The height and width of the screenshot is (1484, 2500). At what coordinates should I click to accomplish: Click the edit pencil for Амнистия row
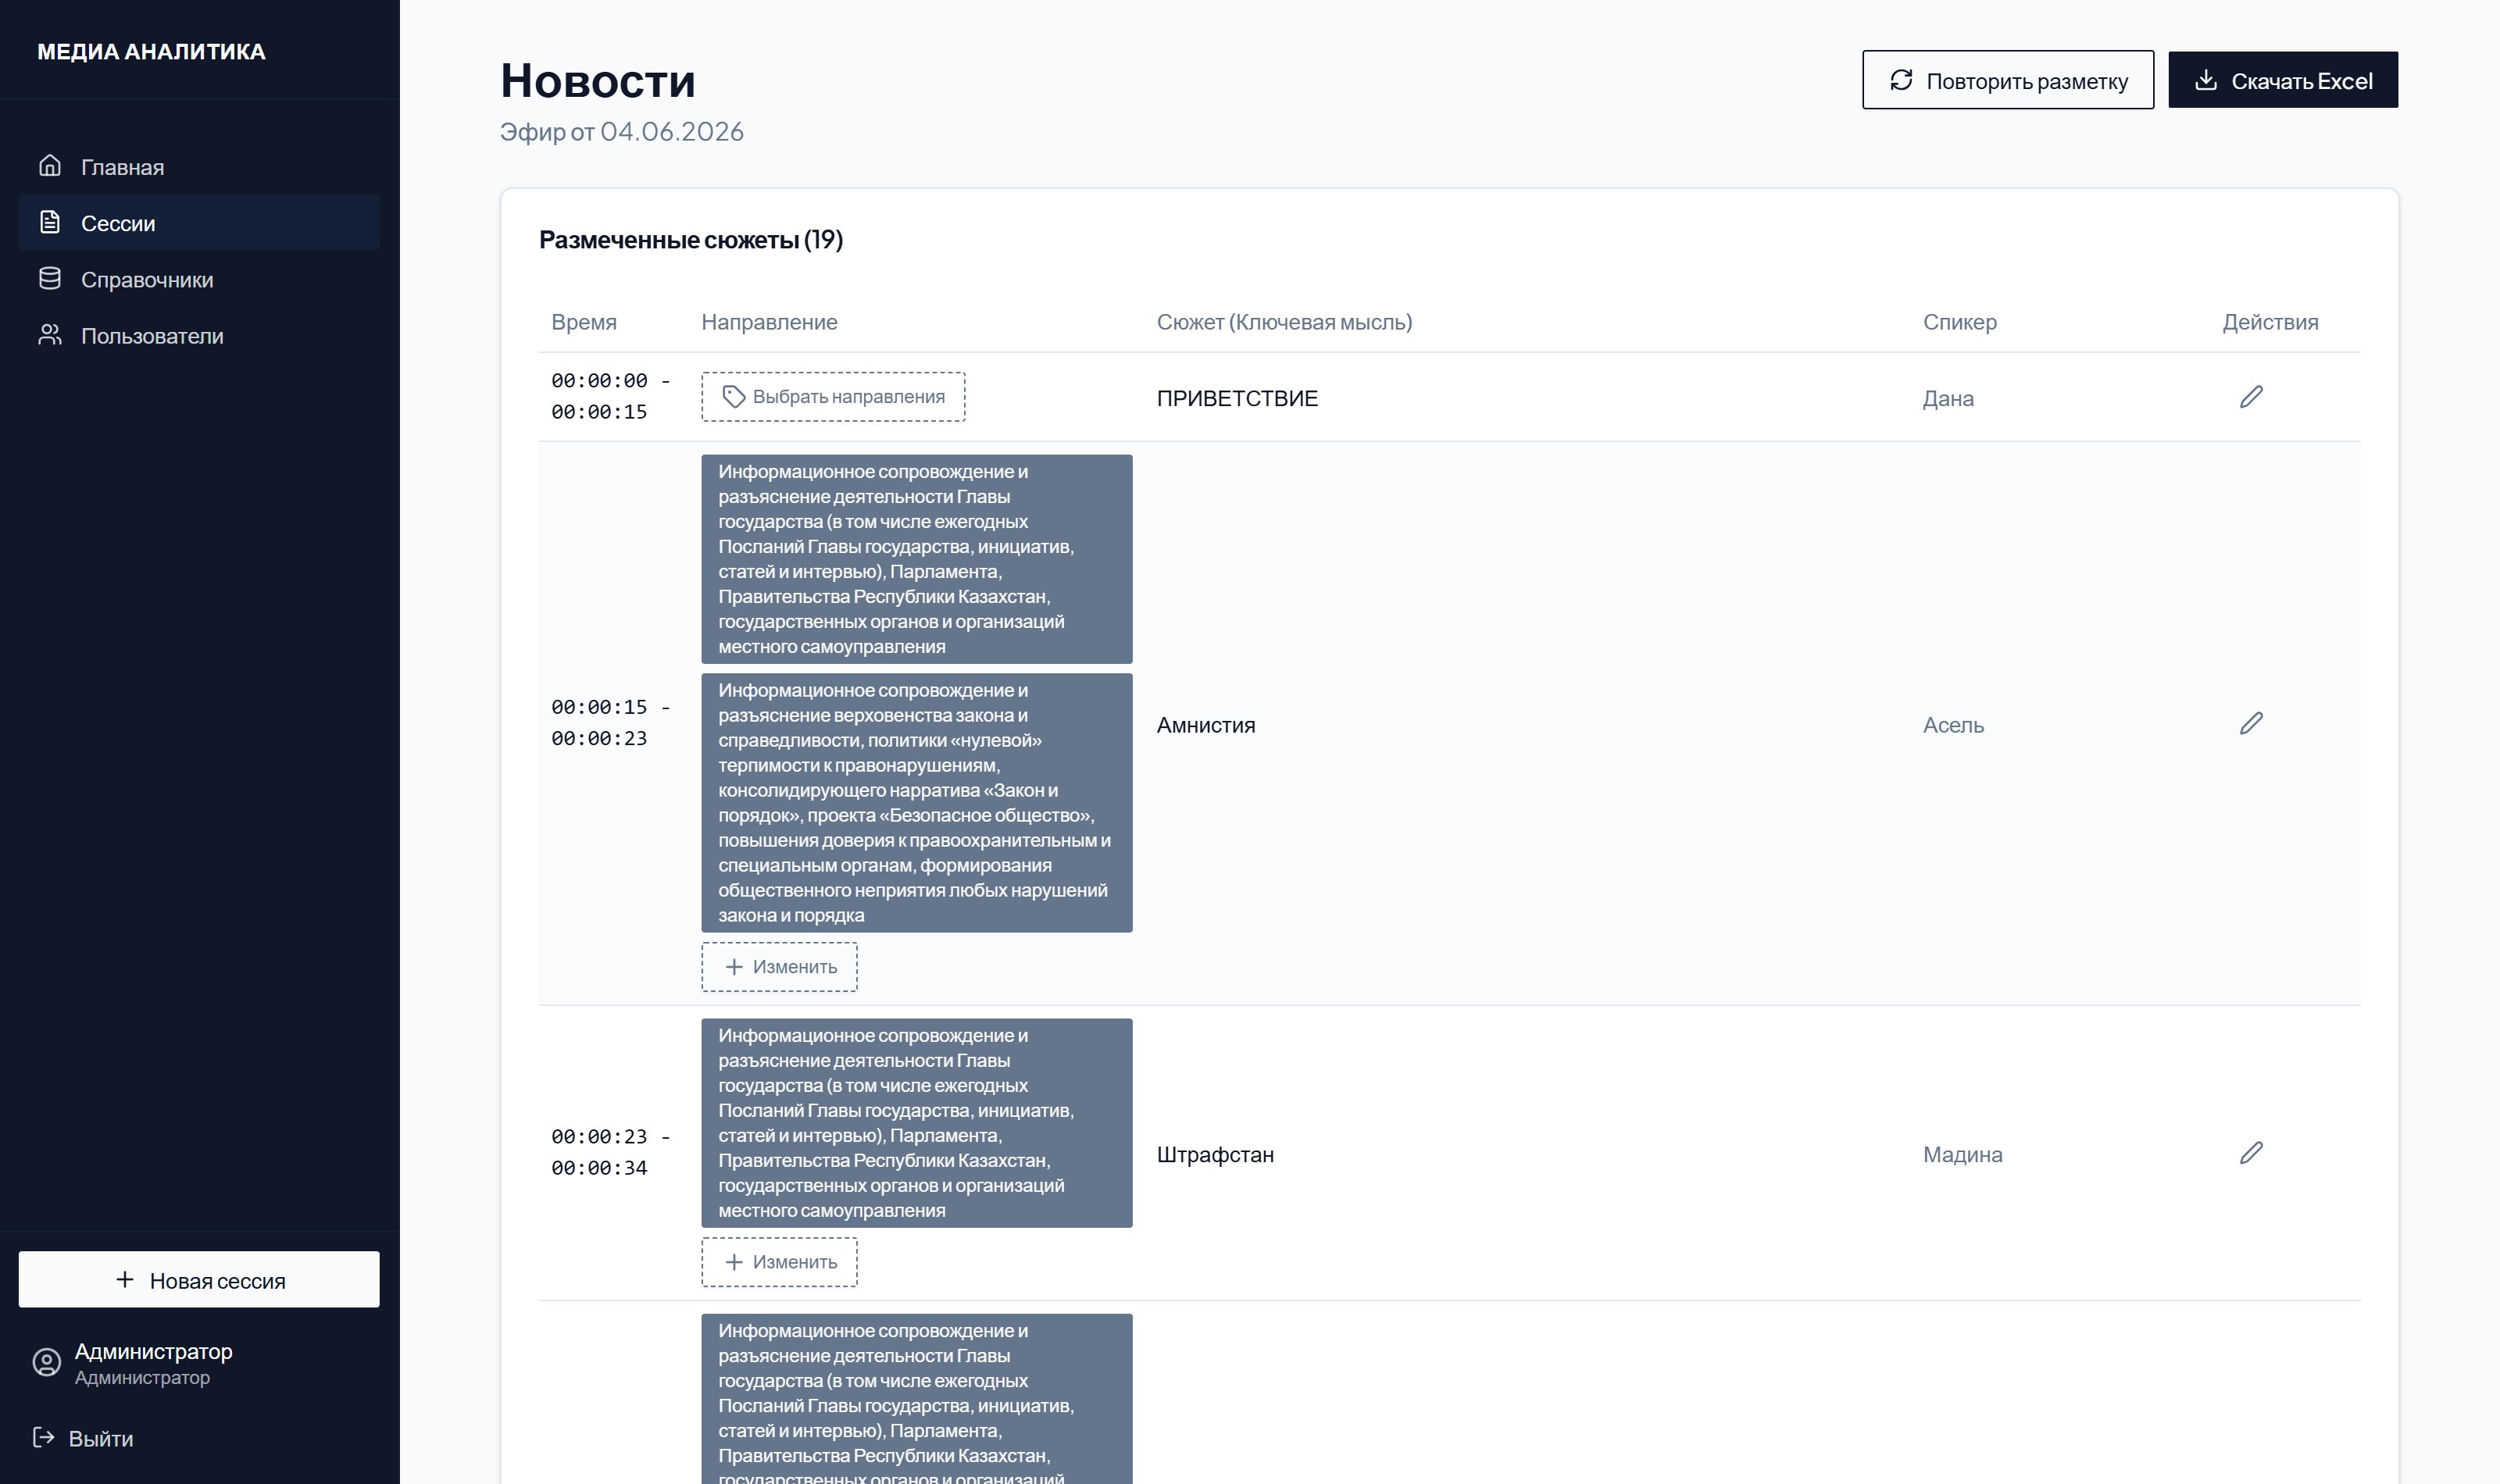pyautogui.click(x=2251, y=723)
